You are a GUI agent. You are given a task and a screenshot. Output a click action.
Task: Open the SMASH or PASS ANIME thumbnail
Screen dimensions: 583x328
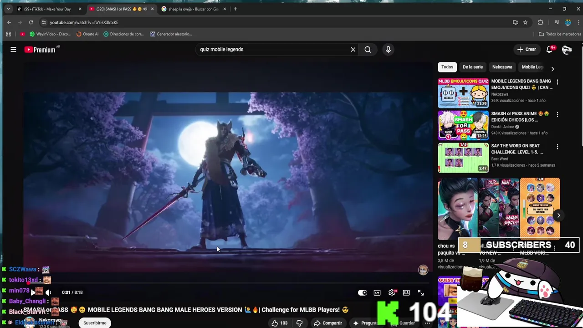pyautogui.click(x=463, y=125)
